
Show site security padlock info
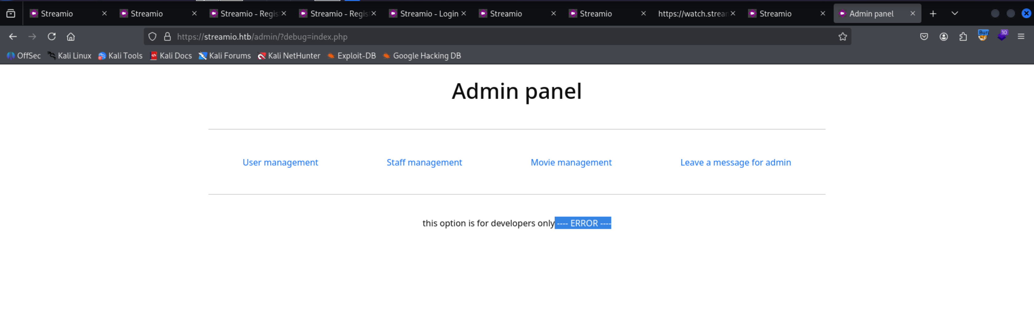pos(168,37)
